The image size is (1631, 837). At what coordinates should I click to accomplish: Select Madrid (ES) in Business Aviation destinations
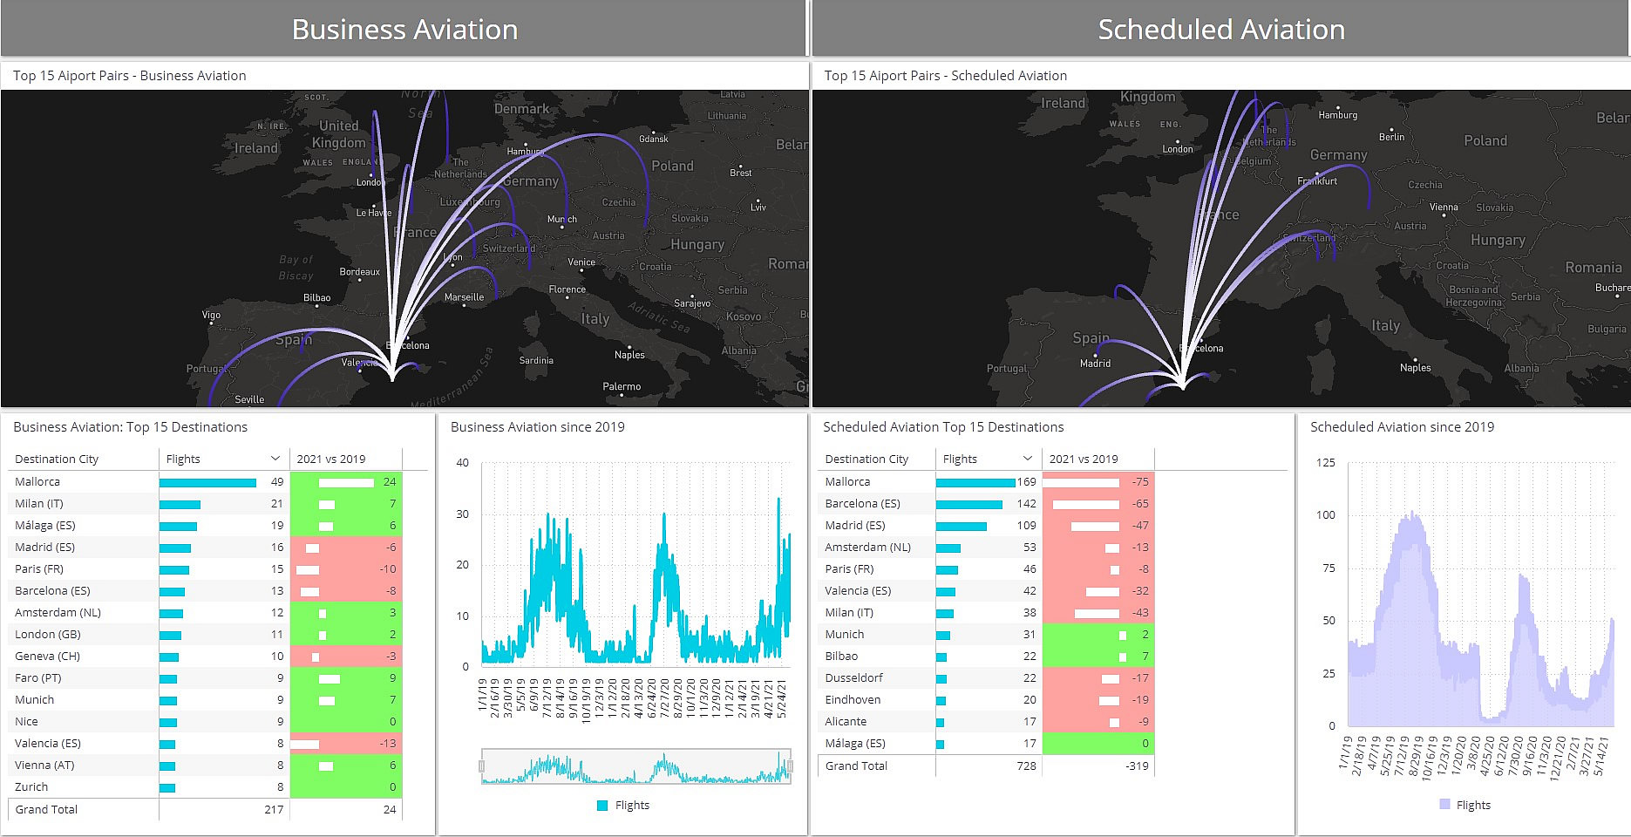point(44,547)
